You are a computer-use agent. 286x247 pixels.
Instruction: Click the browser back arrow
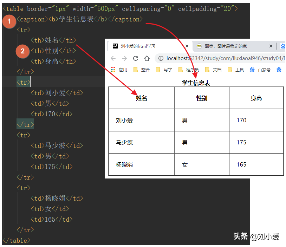(113, 58)
